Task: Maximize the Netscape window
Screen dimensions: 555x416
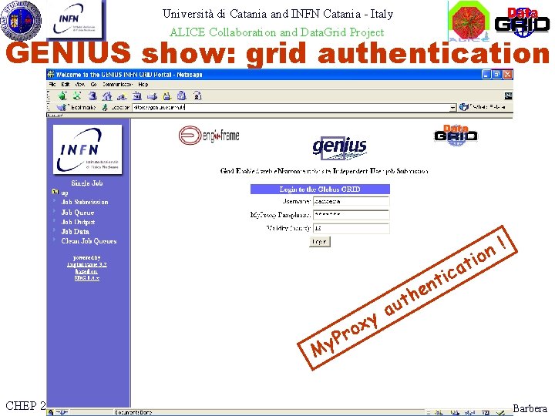Action: pyautogui.click(x=497, y=74)
